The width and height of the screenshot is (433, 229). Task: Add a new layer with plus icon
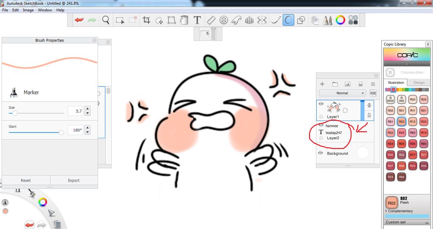click(x=322, y=84)
